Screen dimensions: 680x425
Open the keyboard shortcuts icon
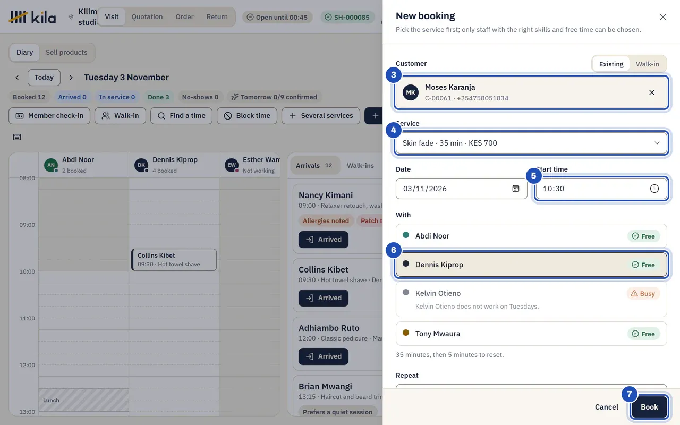(17, 137)
